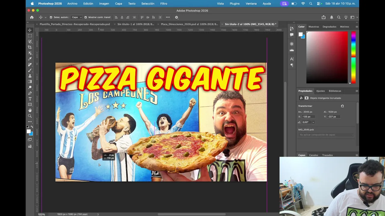Viewport: 385px width, 216px height.
Task: Select the Move tool in the toolbox
Action: pos(30,30)
